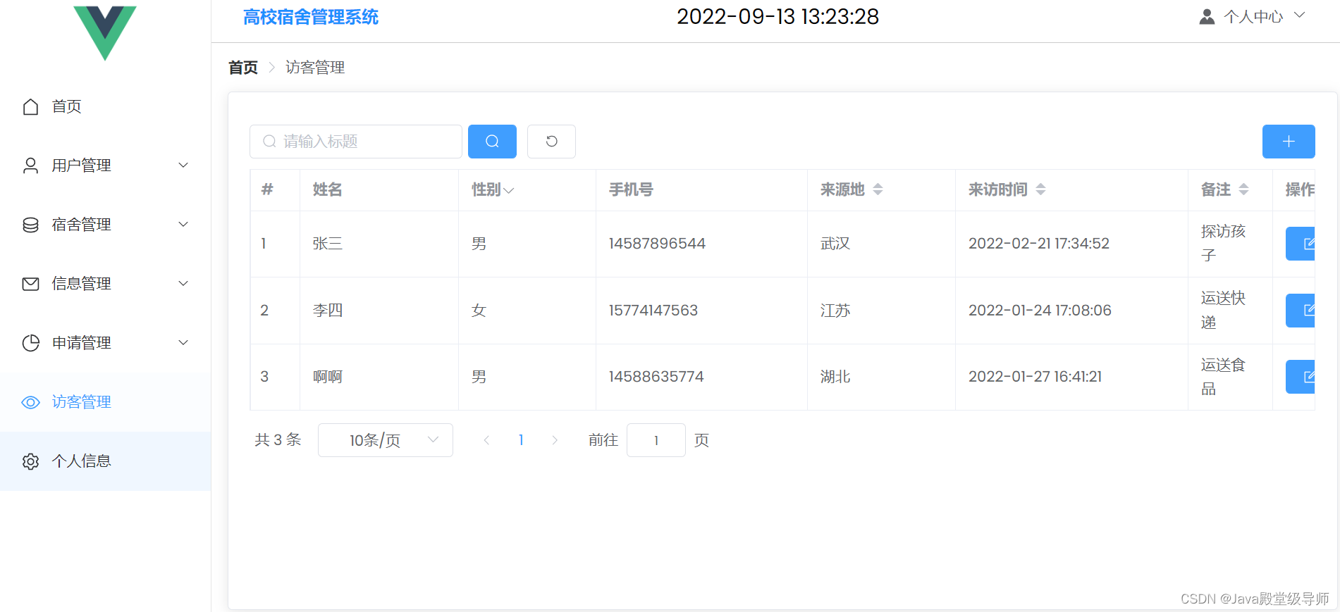Expand the 信息管理 submenu chevron
The image size is (1340, 612).
(x=183, y=284)
